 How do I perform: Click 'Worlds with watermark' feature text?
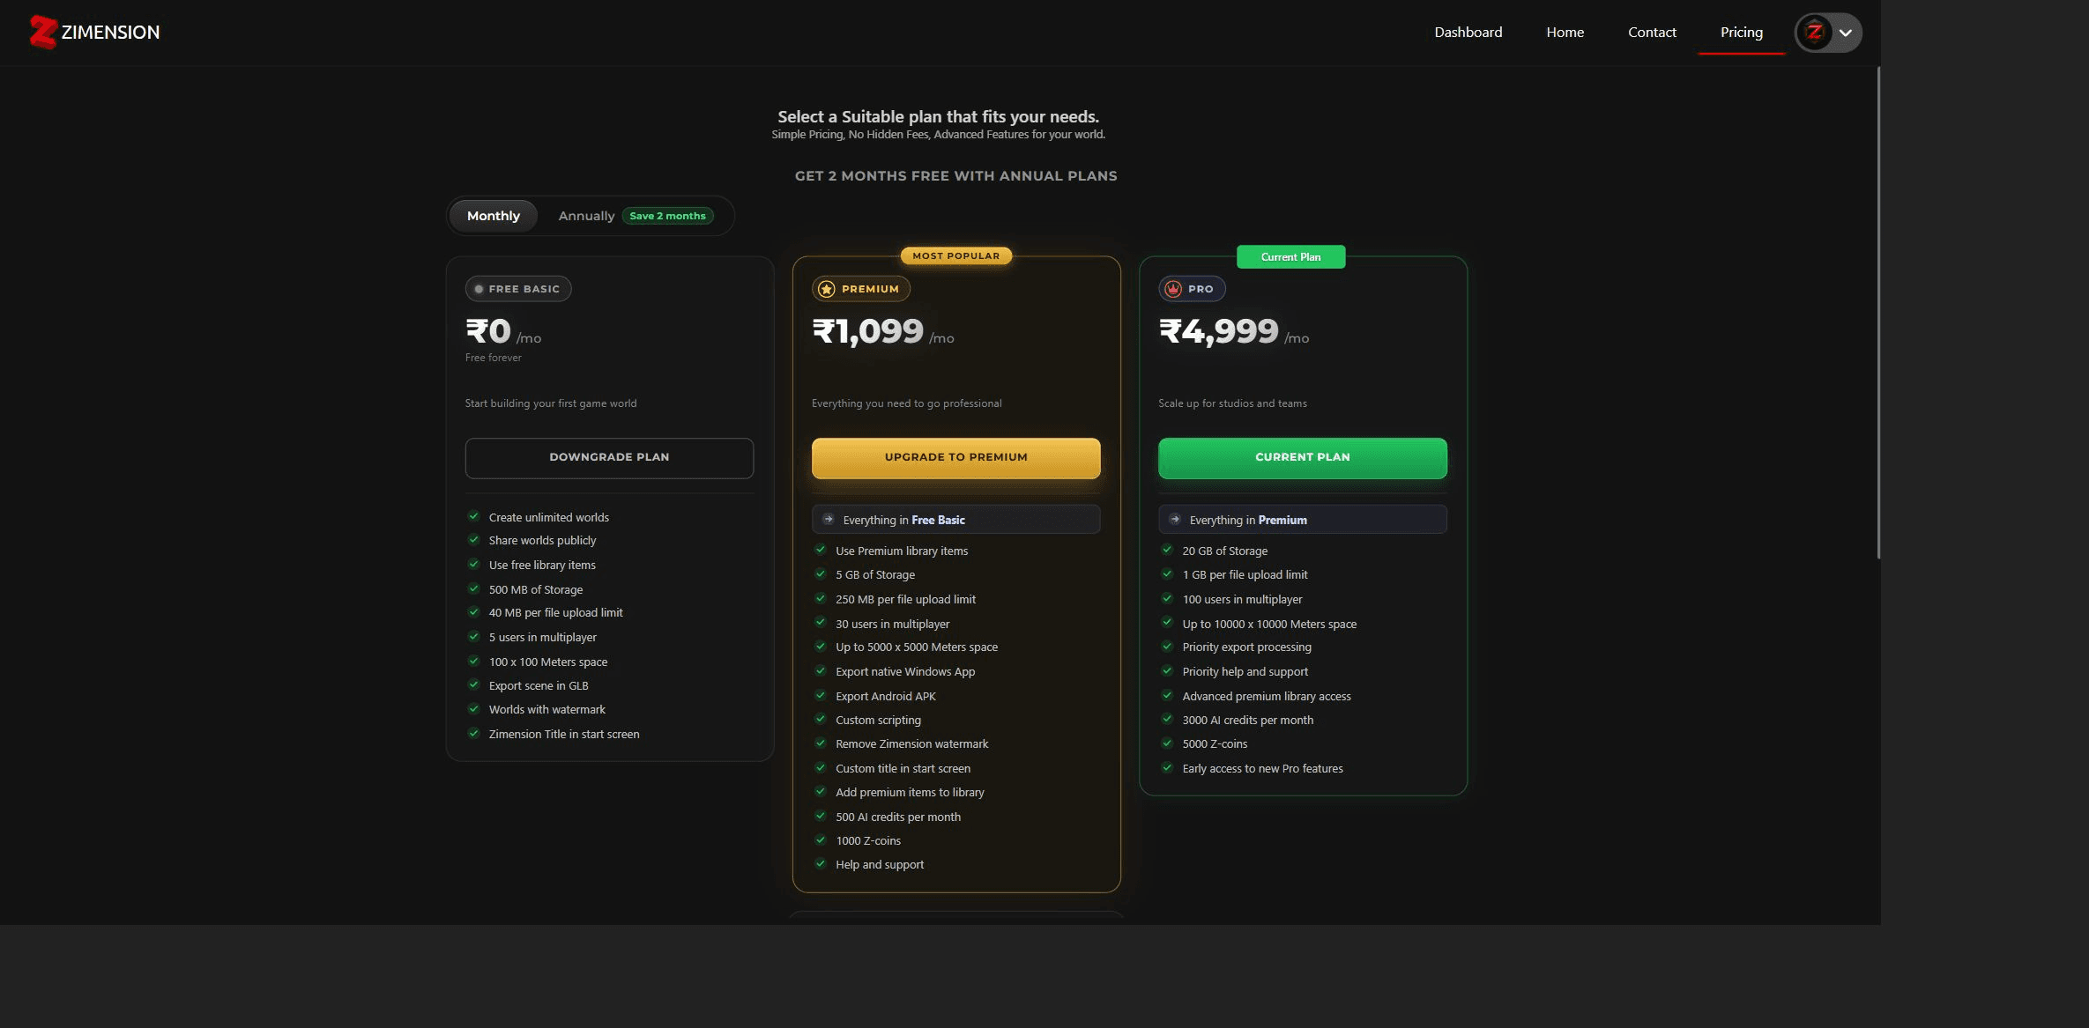click(x=546, y=710)
